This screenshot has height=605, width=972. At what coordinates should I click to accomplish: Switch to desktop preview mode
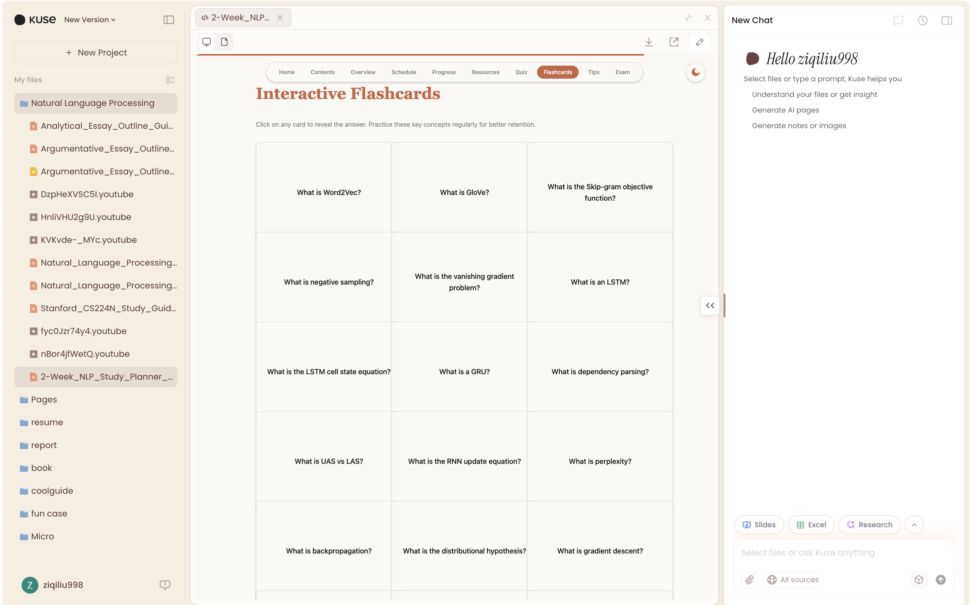pyautogui.click(x=207, y=42)
